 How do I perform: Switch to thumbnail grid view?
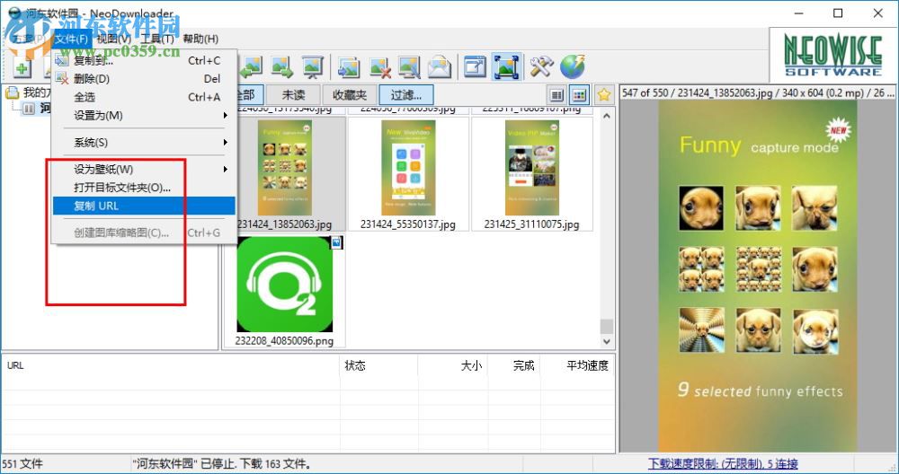[580, 95]
